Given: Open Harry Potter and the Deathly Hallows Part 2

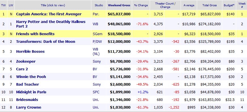Looking at the screenshot, I should click(x=51, y=24).
